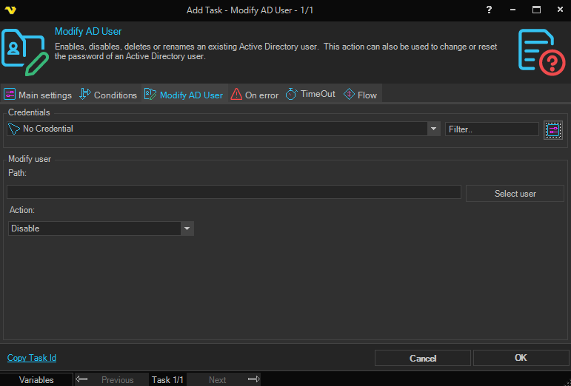
Task: Click the credential Filter input field
Action: tap(492, 129)
